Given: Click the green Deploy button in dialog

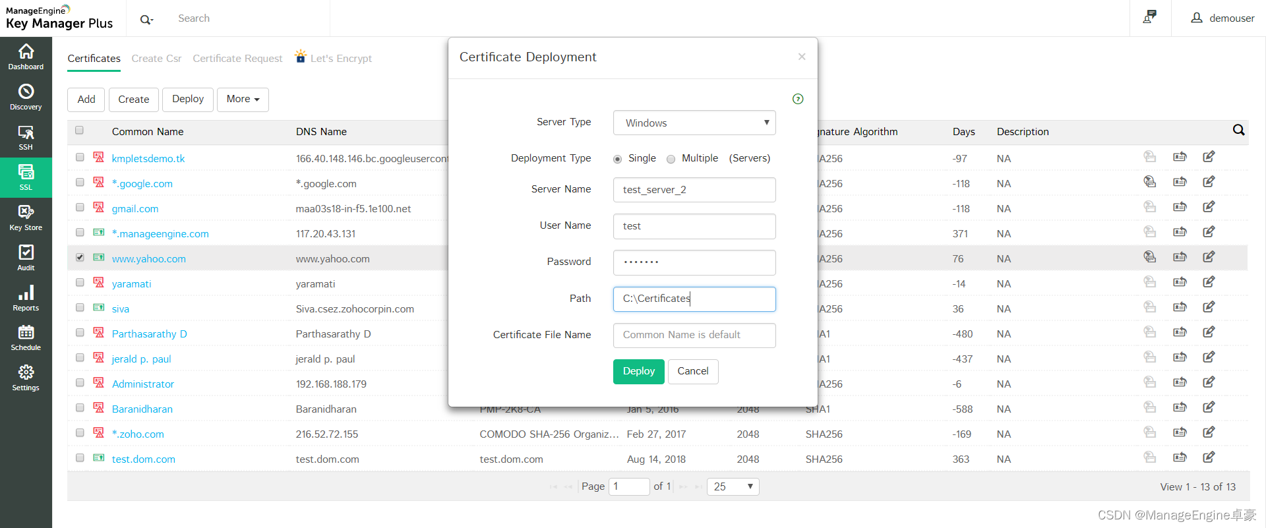Looking at the screenshot, I should point(639,372).
